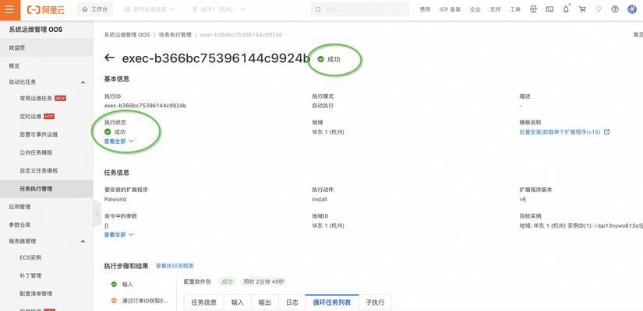The width and height of the screenshot is (643, 311).
Task: Open the help question mark icon
Action: 615,9
